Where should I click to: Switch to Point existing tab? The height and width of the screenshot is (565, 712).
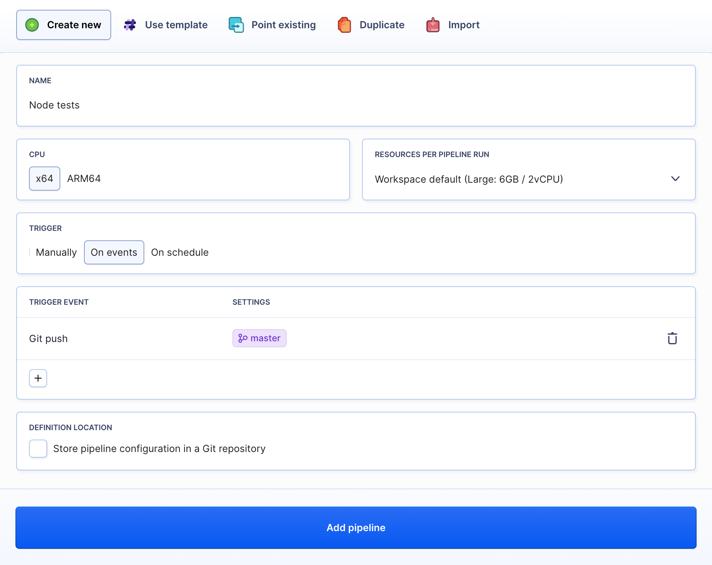point(272,25)
